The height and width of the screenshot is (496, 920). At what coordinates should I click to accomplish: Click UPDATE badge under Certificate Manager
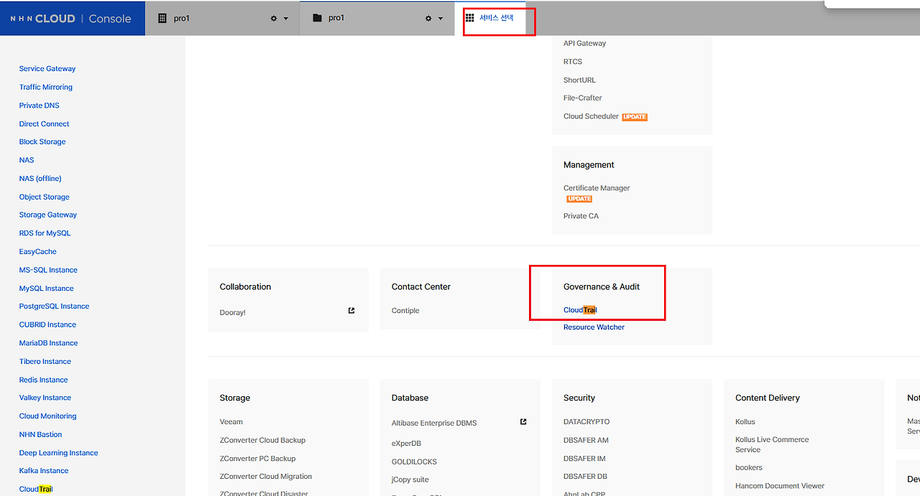pos(579,199)
